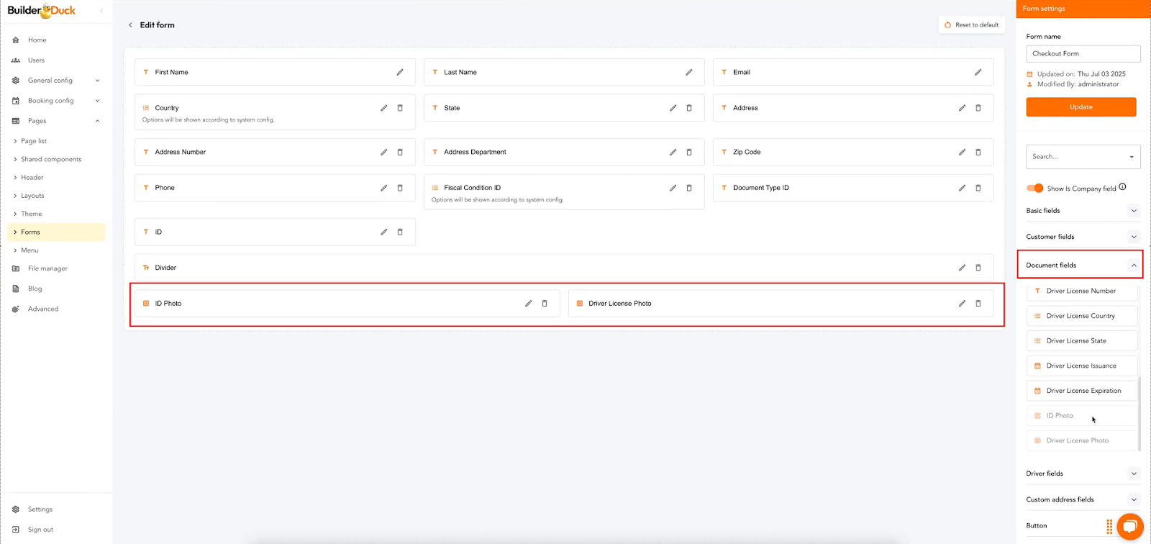Delete the Divider row
This screenshot has width=1151, height=544.
pos(978,268)
